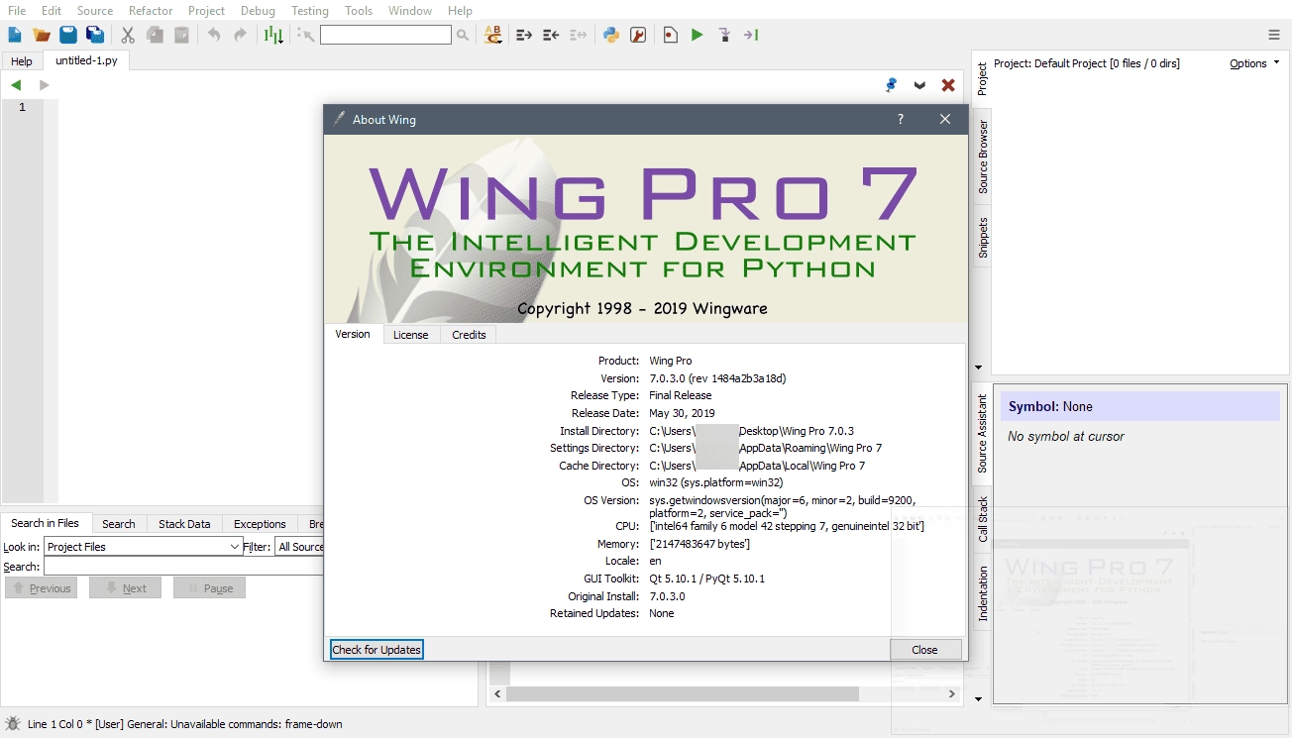Open editor dropdown chevron near pushpin
Screen dimensions: 1292x738
(919, 85)
